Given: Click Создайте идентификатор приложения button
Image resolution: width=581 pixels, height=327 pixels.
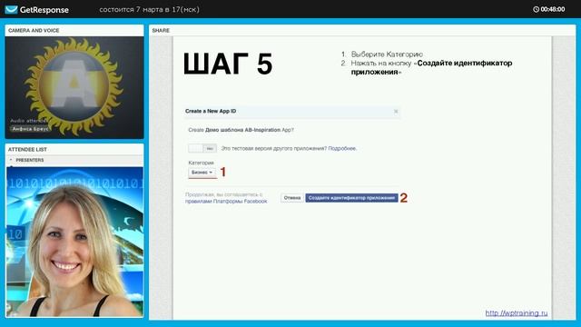Looking at the screenshot, I should coord(351,198).
